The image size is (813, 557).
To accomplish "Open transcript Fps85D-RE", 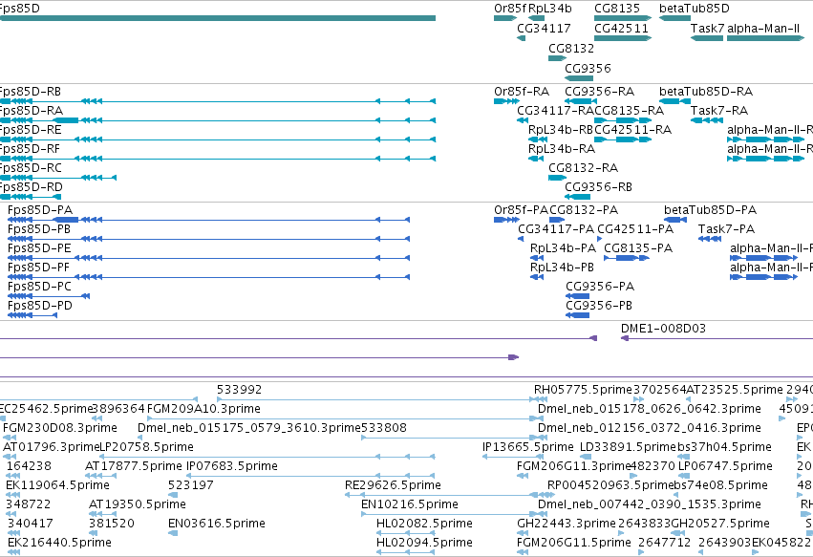I will point(218,139).
